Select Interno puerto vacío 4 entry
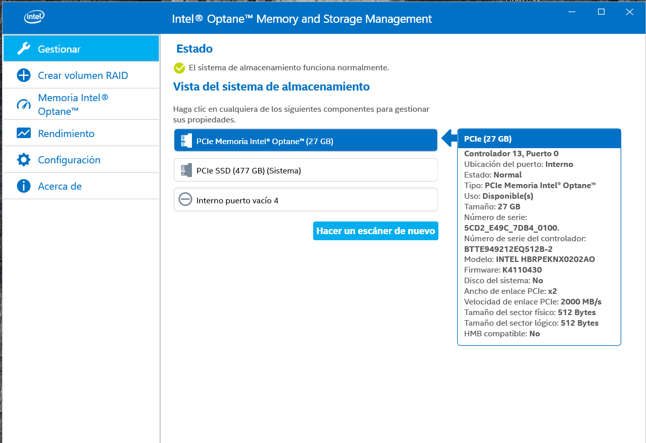 point(305,200)
